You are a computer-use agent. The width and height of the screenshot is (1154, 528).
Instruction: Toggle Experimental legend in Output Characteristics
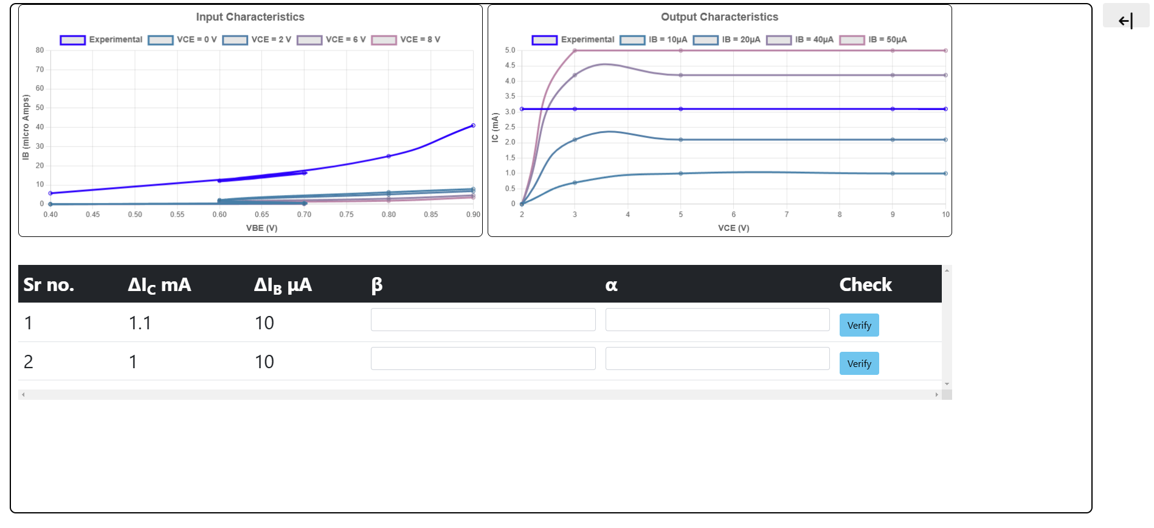pos(573,40)
